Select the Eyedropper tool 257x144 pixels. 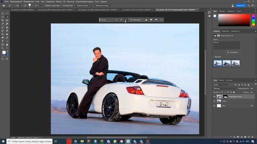(x=2, y=24)
